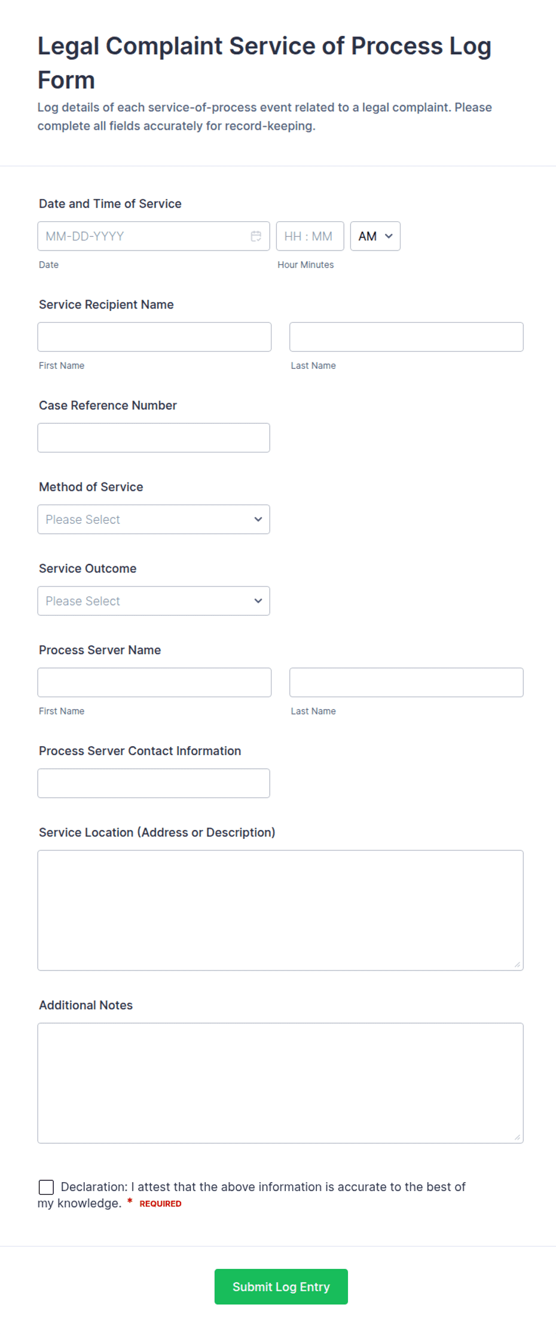Click the form title heading
This screenshot has width=556, height=1334.
click(x=264, y=63)
